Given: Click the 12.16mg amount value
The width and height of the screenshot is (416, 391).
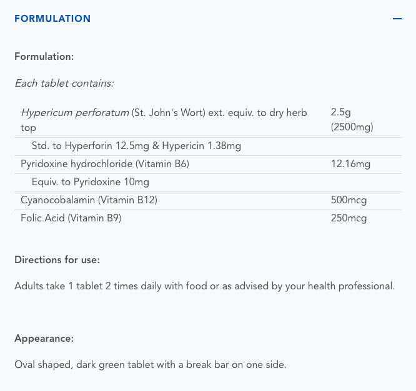Looking at the screenshot, I should pos(350,164).
